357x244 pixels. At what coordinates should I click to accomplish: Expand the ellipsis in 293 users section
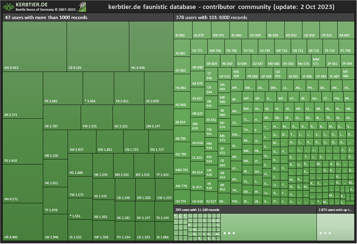pos(229,233)
